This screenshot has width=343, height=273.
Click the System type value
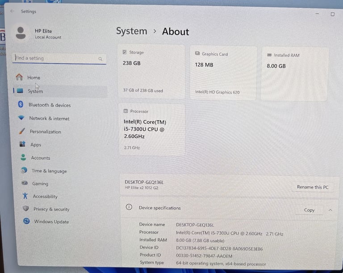tap(221, 264)
